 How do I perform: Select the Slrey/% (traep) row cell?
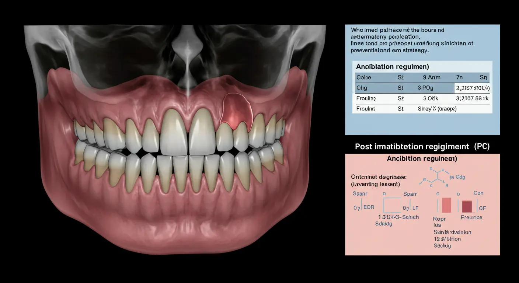point(437,109)
